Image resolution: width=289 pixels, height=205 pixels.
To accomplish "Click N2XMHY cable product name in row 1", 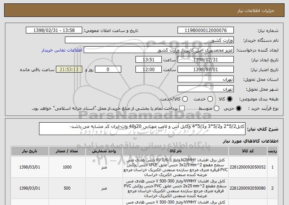I will (176, 167).
